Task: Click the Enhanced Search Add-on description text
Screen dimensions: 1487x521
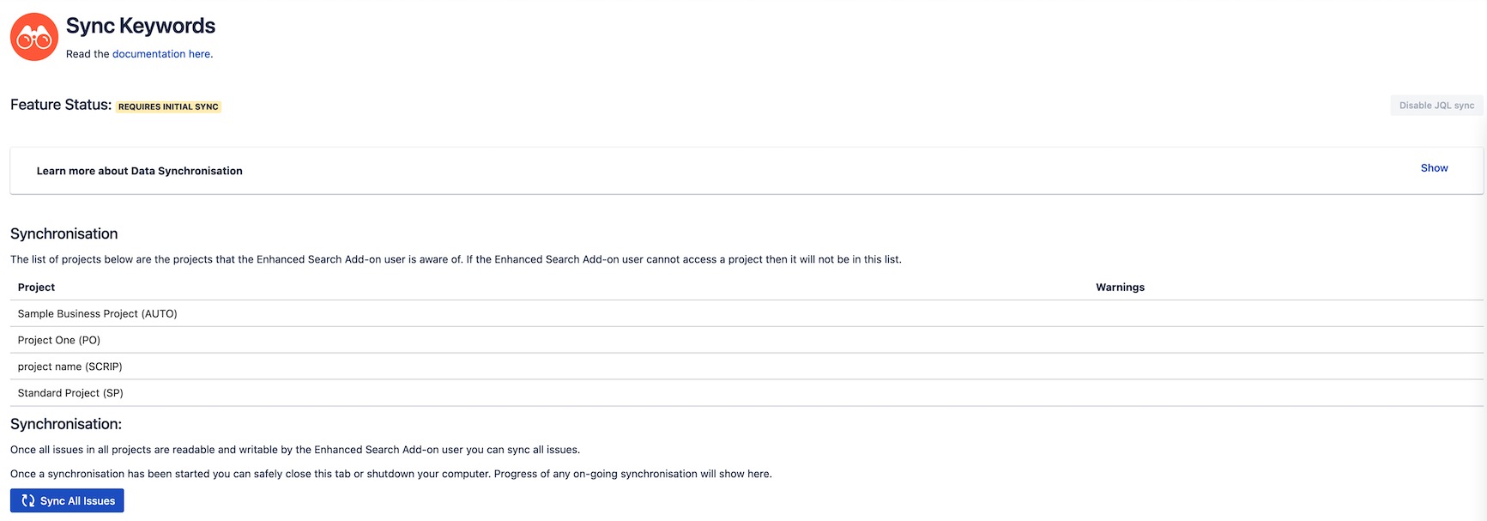Action: click(x=456, y=259)
